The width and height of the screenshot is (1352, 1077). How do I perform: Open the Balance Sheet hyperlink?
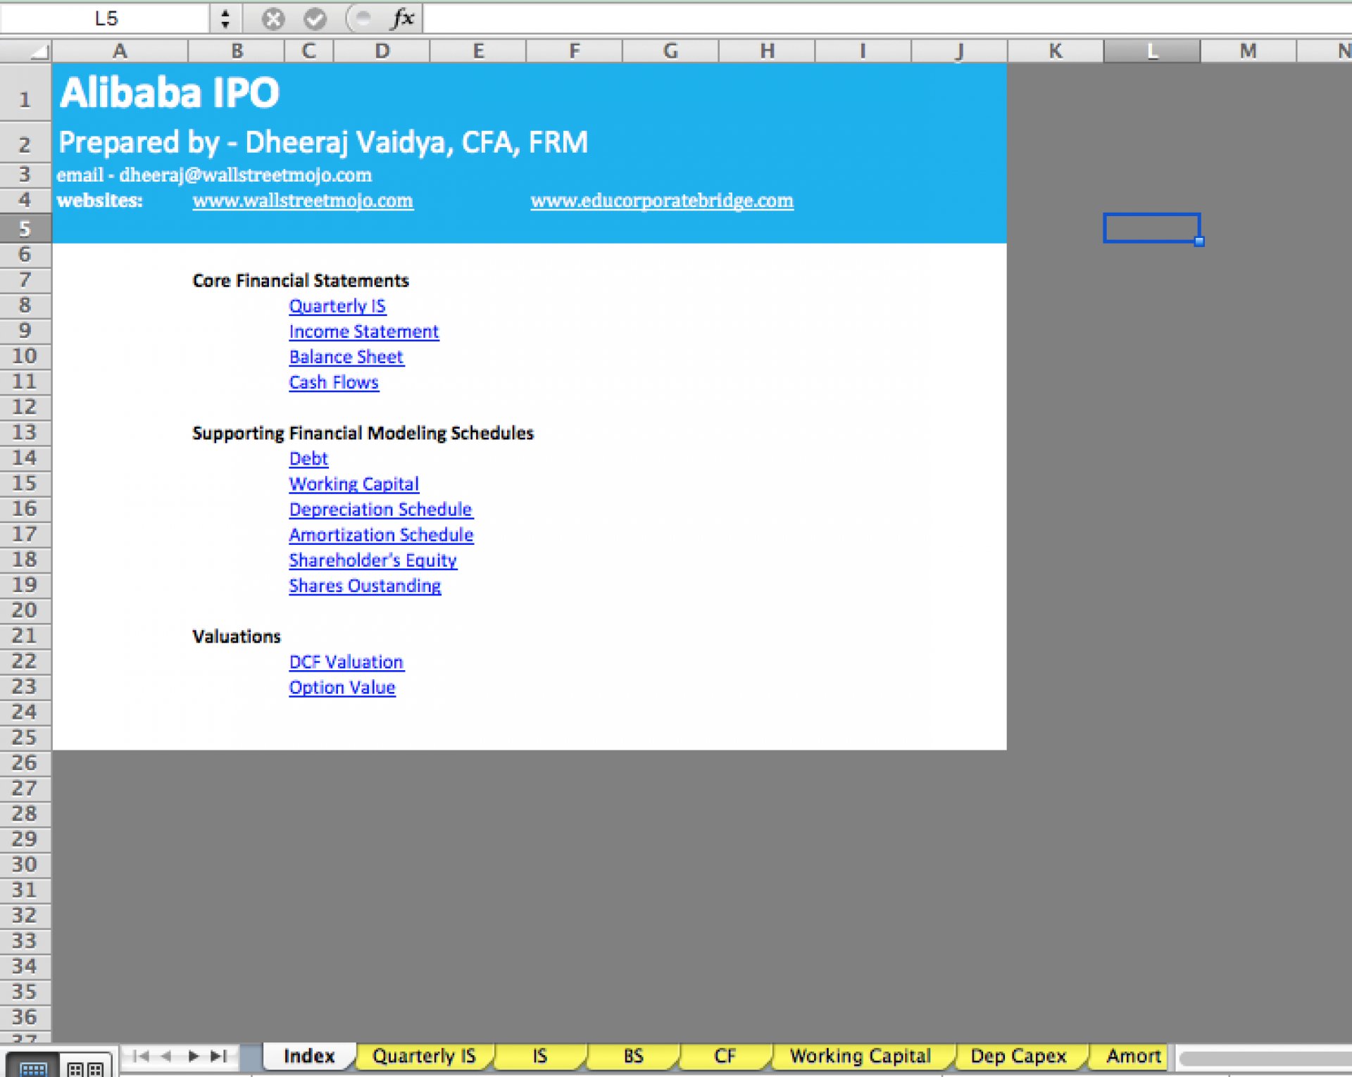point(346,357)
